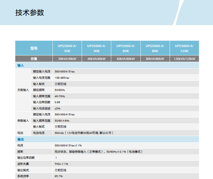This screenshot has height=179, width=213.
Task: Click the 输入 section heading
Action: point(21,66)
